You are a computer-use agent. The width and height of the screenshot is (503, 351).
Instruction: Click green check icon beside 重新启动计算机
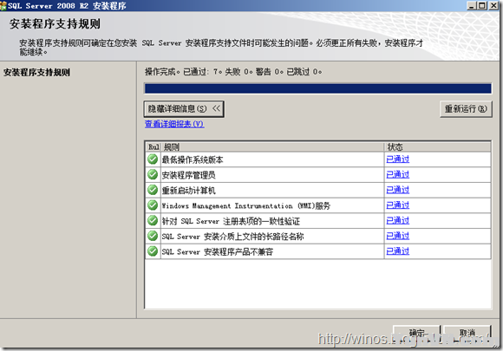click(153, 190)
